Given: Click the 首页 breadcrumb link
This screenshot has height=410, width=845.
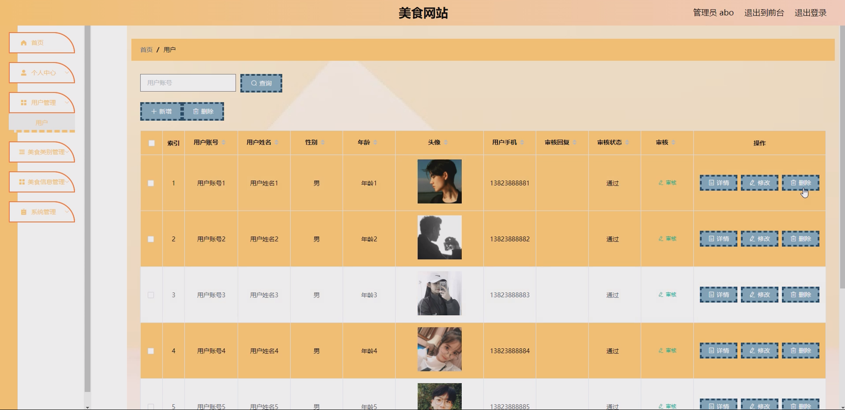Looking at the screenshot, I should [146, 50].
